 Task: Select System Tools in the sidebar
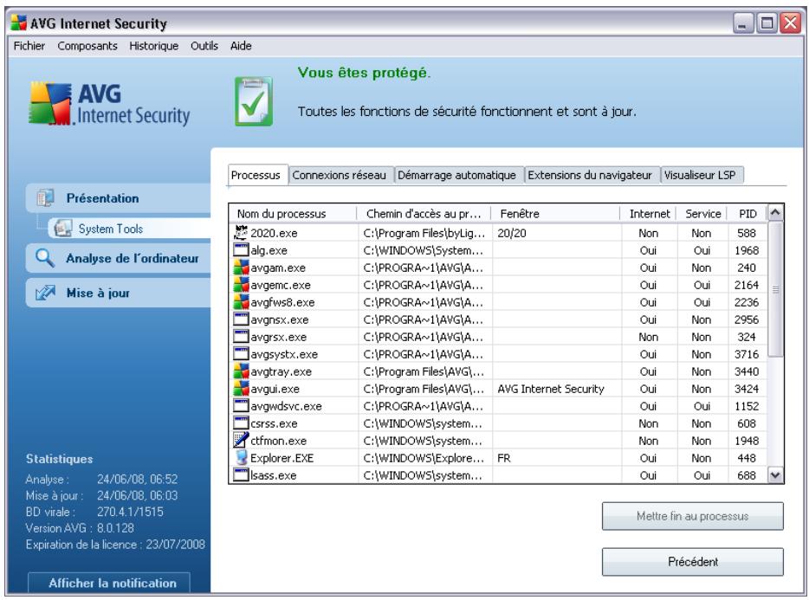129,229
